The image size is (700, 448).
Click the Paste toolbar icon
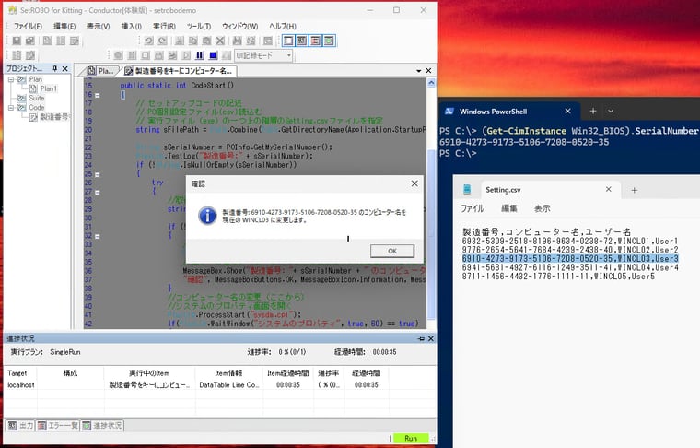pos(206,41)
